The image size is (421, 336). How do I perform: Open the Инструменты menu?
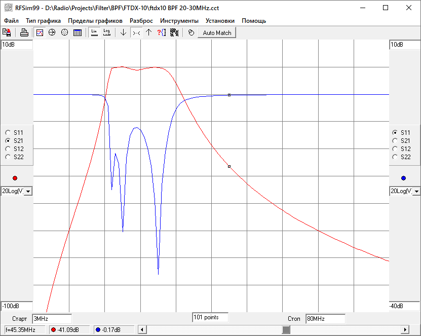(x=179, y=21)
